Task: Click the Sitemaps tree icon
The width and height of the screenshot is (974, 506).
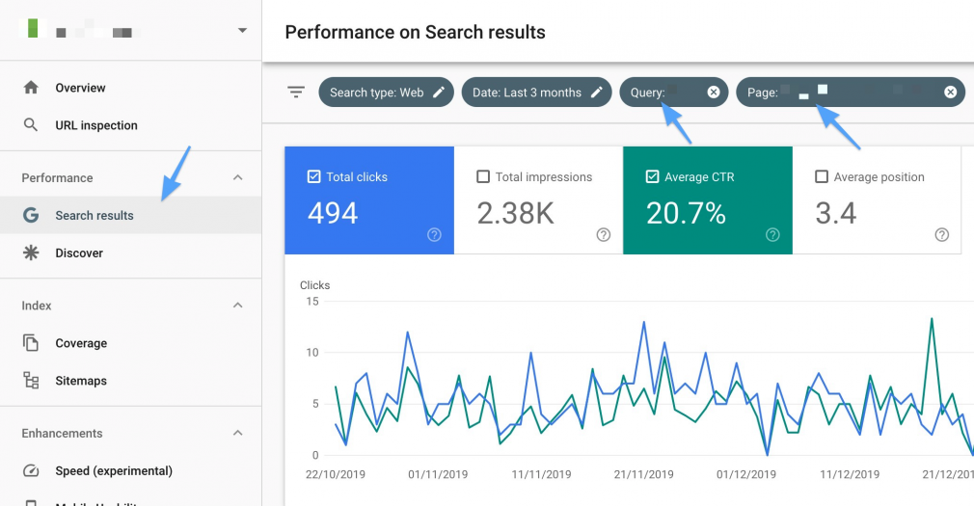Action: tap(31, 380)
